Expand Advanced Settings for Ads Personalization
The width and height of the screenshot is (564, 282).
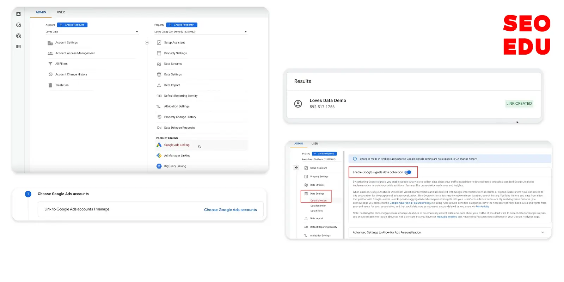[542, 233]
